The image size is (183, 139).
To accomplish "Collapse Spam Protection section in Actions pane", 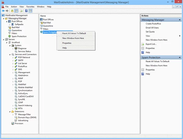I will 180,57.
